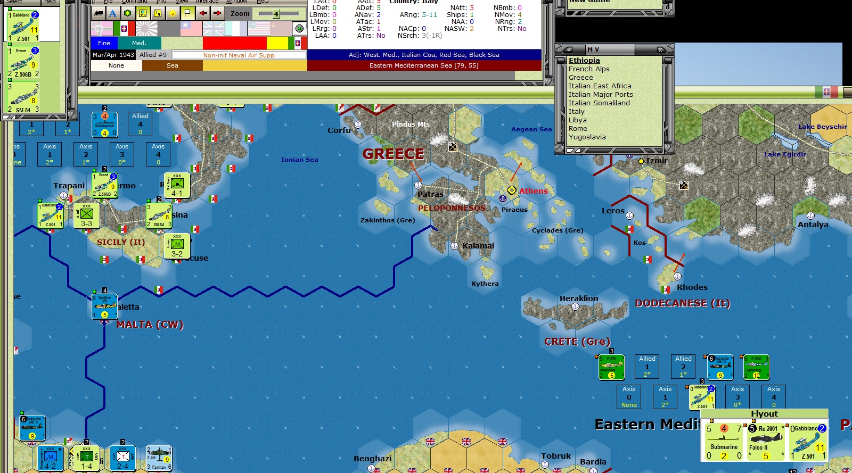This screenshot has height=473, width=852.
Task: Click the green hexagon toolbar icon
Action: pyautogui.click(x=128, y=13)
